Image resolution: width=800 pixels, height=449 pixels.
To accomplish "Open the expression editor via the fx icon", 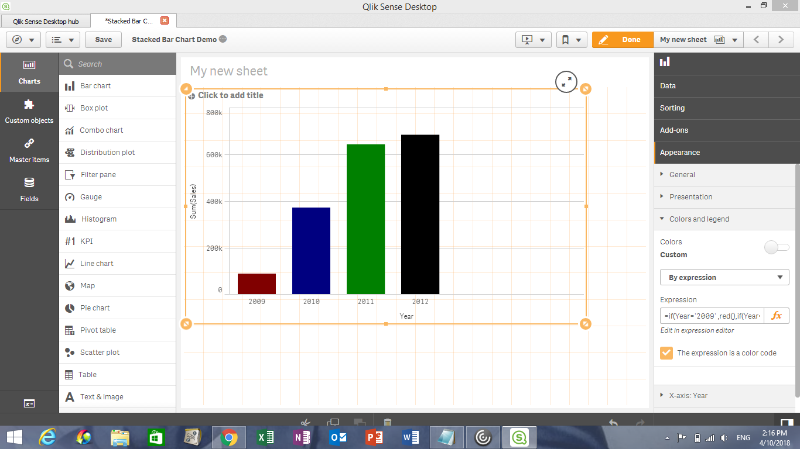I will click(777, 315).
